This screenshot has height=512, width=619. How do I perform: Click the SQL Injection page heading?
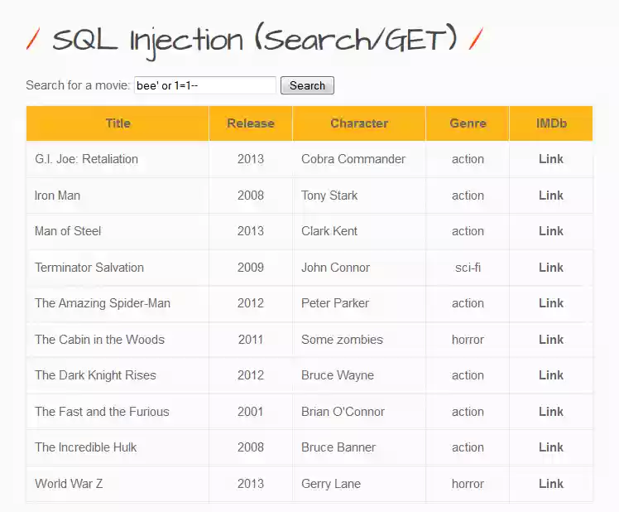[x=255, y=39]
